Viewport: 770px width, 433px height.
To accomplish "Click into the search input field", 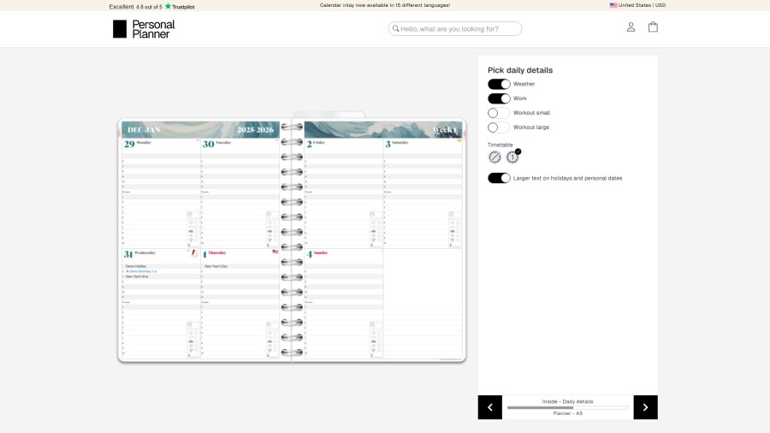I will click(x=459, y=29).
